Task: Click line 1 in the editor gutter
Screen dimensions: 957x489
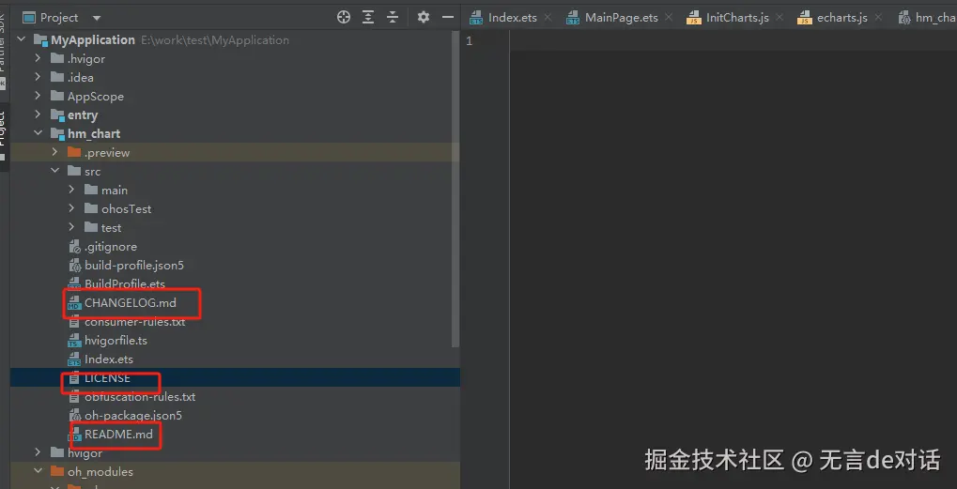Action: pos(469,41)
